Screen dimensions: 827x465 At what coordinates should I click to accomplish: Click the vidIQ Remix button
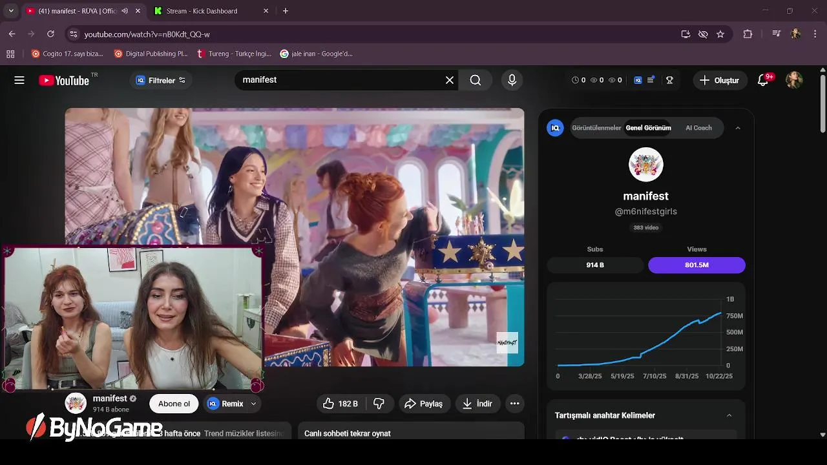tap(226, 404)
